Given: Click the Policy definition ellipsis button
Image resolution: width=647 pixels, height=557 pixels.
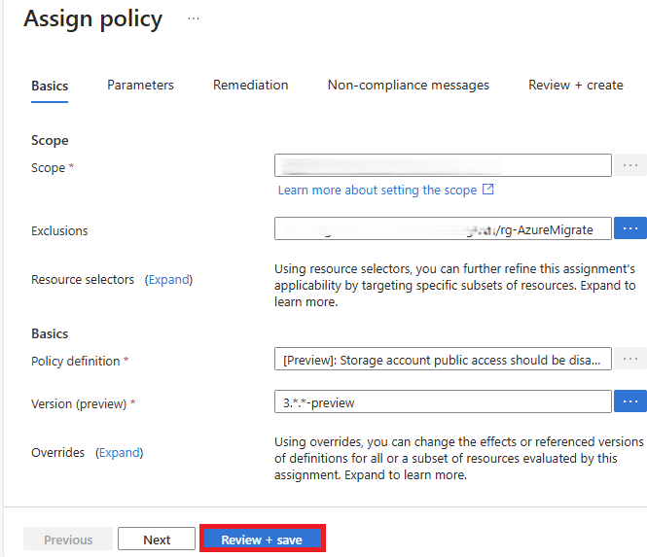Looking at the screenshot, I should pyautogui.click(x=630, y=359).
